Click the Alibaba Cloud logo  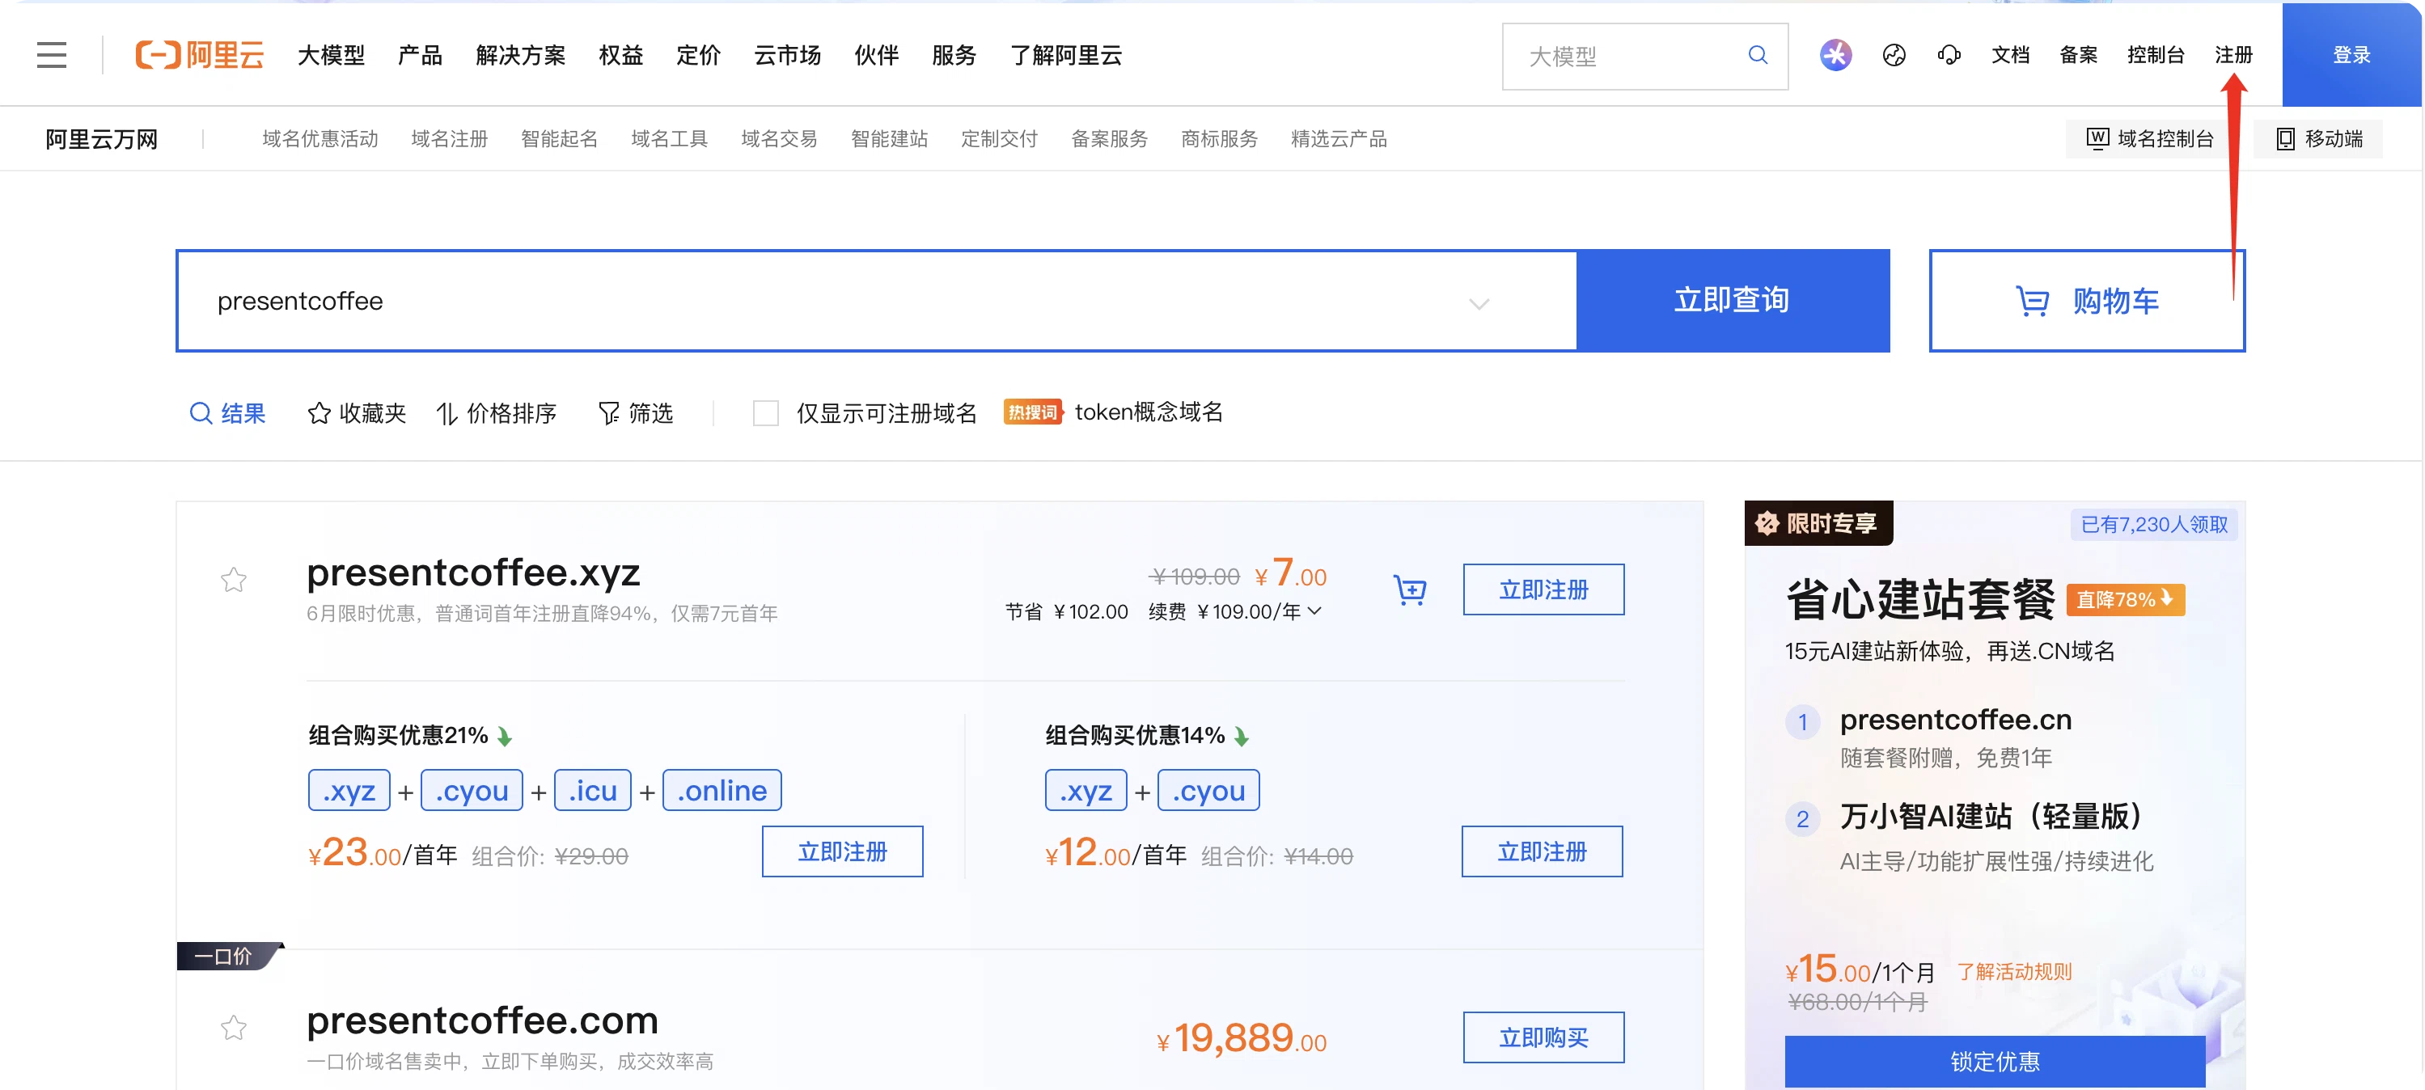tap(200, 55)
